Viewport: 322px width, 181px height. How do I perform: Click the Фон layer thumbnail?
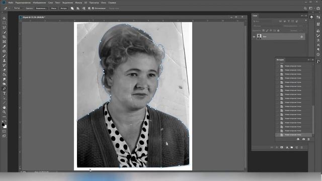pyautogui.click(x=260, y=37)
